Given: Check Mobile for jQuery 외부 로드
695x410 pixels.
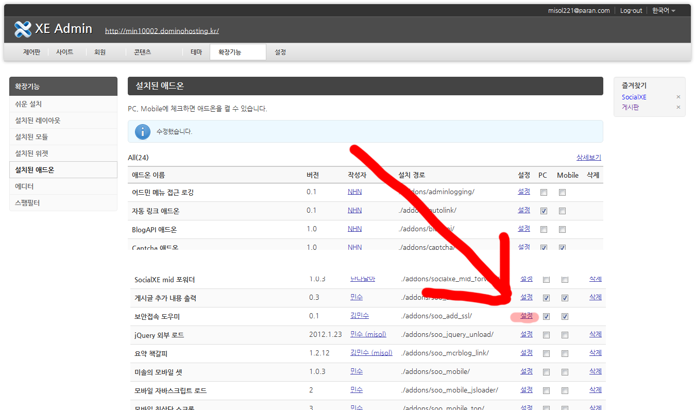Looking at the screenshot, I should tap(565, 335).
